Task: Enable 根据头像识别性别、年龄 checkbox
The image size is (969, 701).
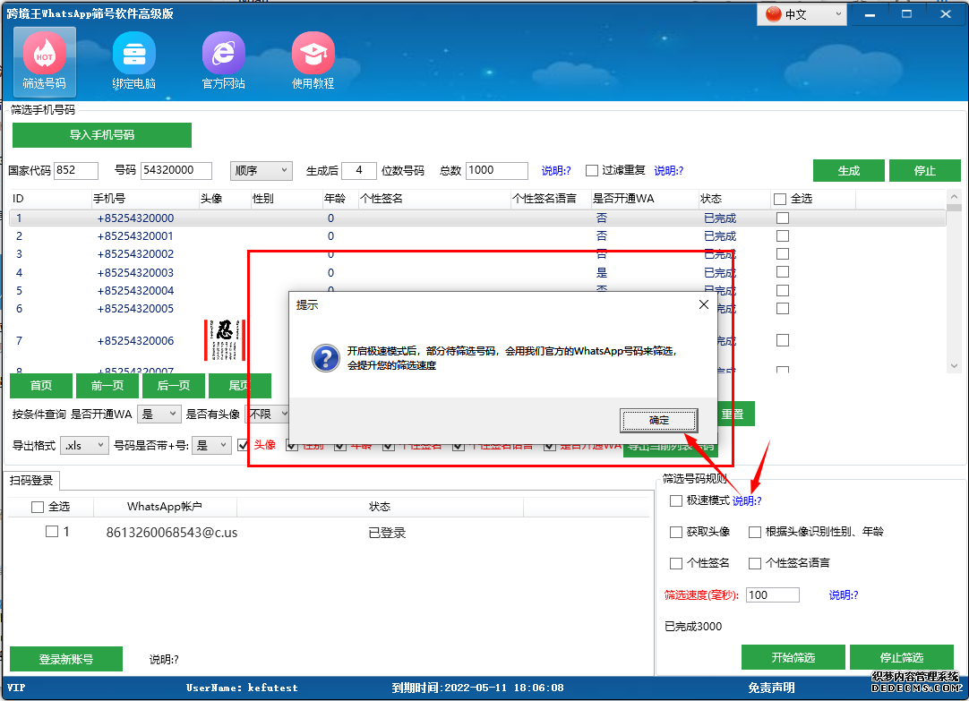Action: click(755, 532)
